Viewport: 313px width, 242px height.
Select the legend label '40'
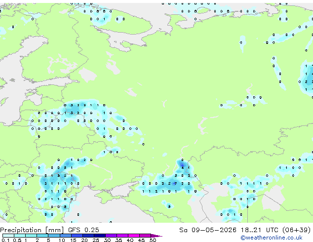[x=130, y=240]
